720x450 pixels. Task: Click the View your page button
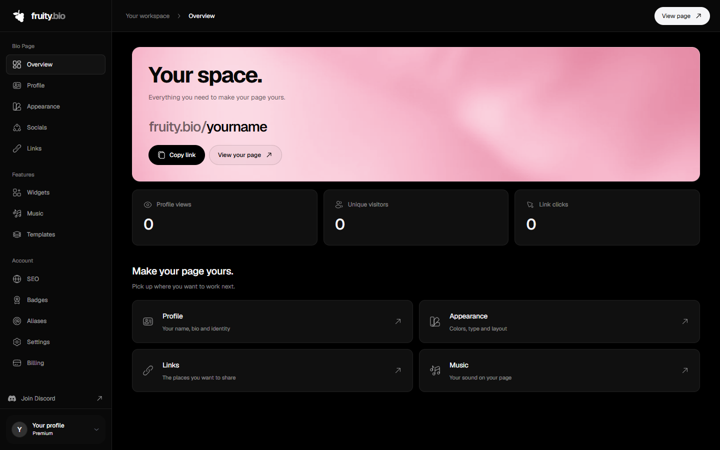click(x=245, y=155)
